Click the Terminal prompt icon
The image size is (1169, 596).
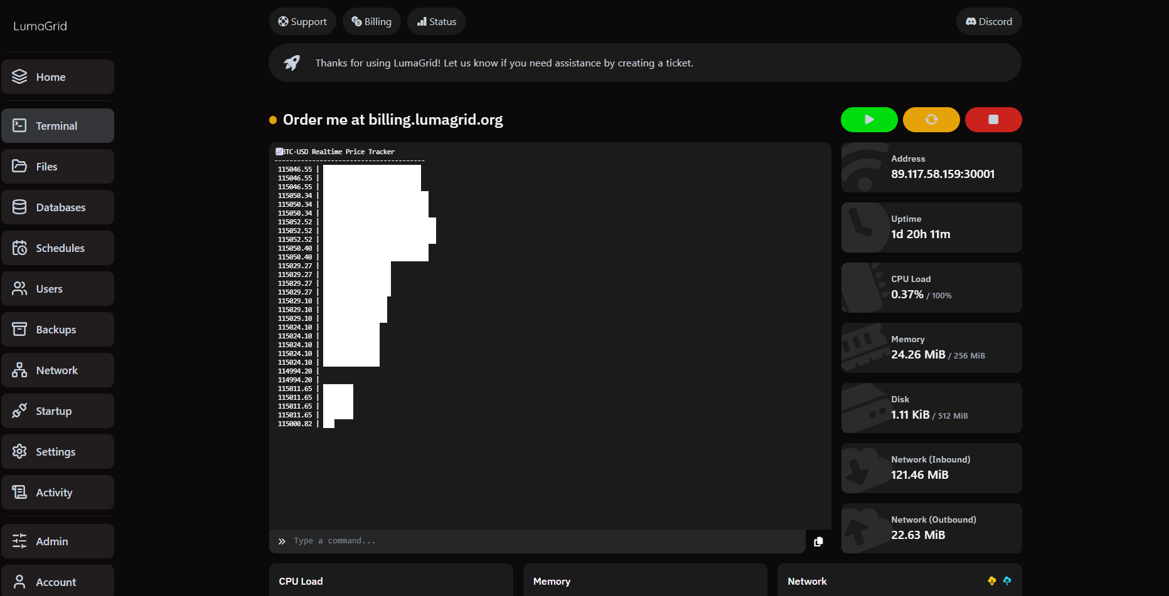19,125
